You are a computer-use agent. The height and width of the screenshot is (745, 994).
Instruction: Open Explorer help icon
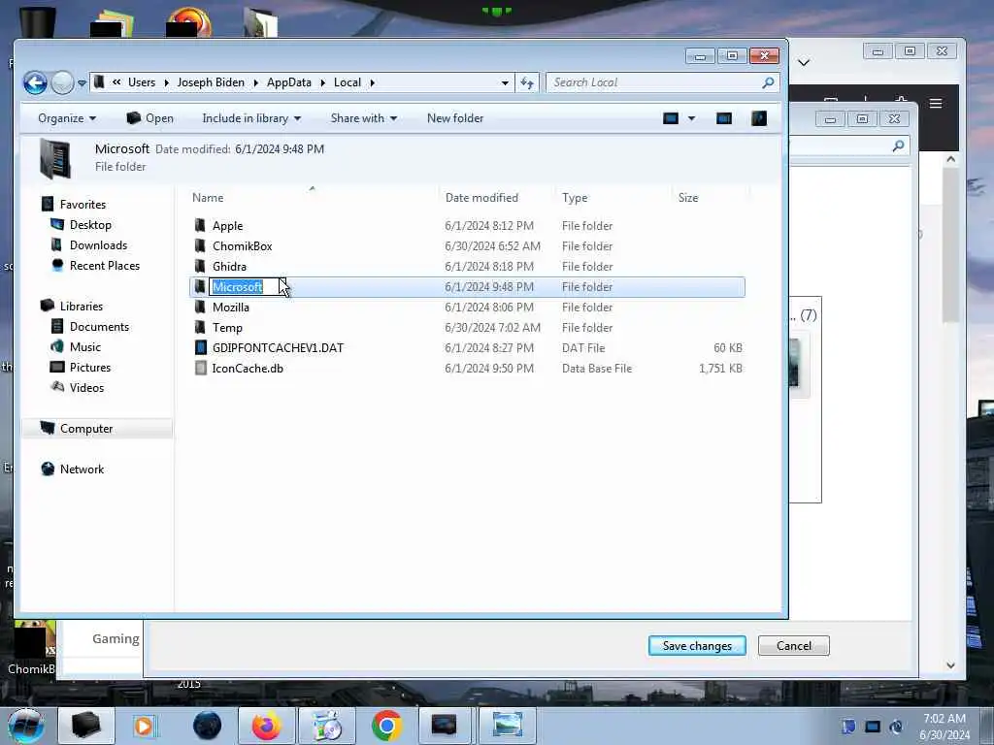pyautogui.click(x=759, y=118)
